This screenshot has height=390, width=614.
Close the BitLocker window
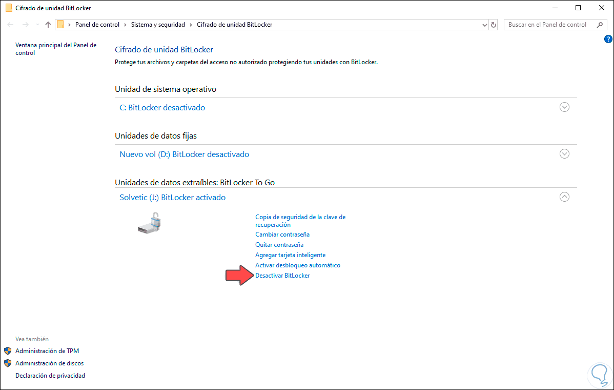[x=602, y=8]
